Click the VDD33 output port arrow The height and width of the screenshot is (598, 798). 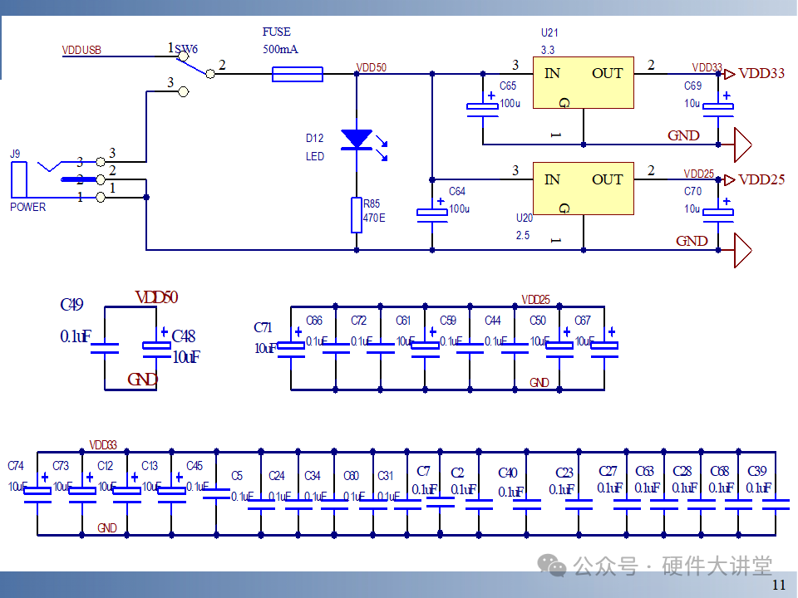click(730, 74)
